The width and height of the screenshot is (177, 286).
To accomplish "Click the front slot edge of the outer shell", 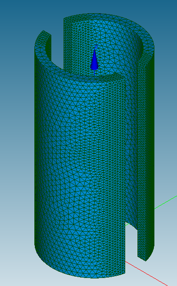I will (125, 175).
